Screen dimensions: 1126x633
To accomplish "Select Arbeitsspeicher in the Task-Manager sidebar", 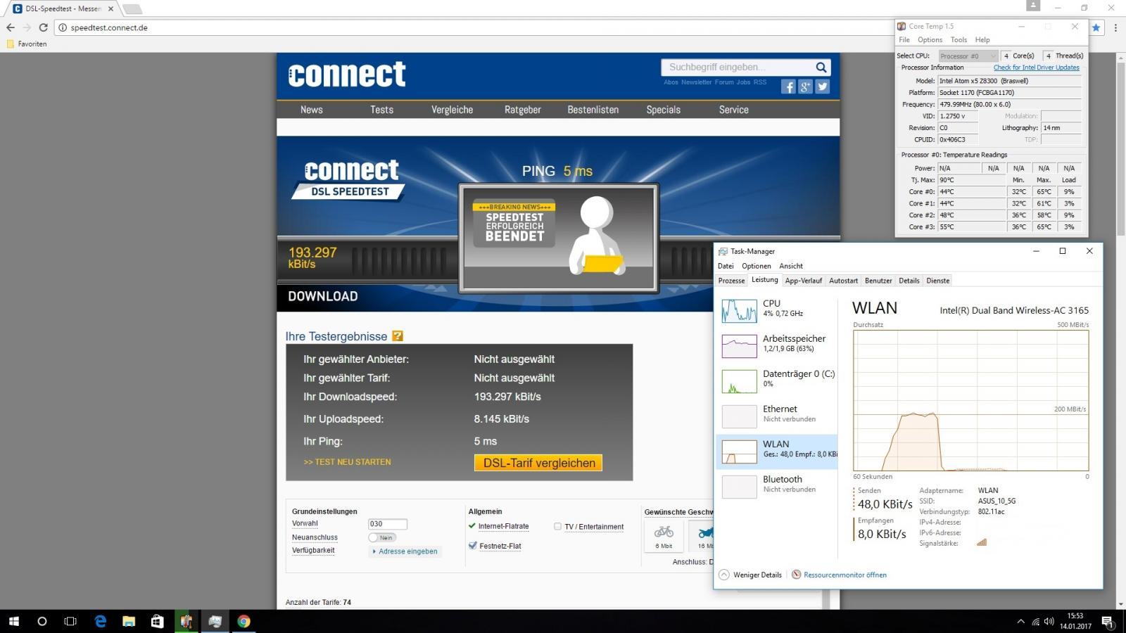I will pos(777,345).
